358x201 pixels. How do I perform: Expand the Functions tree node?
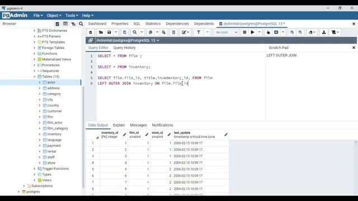(35, 54)
